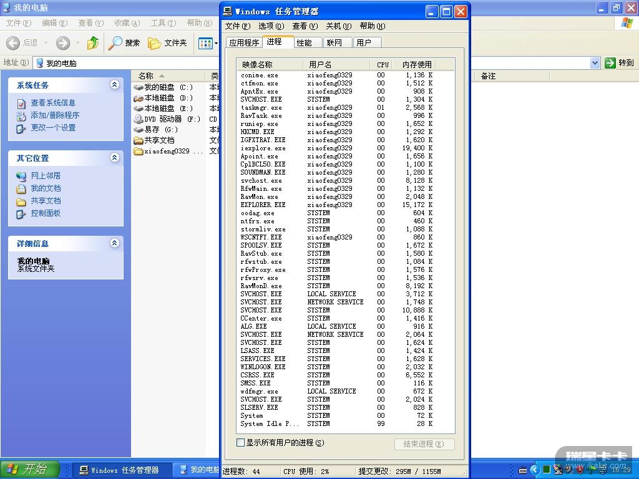Sort processes by 映像名称 column header
This screenshot has width=639, height=479.
(x=270, y=64)
